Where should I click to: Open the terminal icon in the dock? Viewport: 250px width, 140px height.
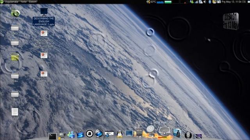[x=52, y=136]
